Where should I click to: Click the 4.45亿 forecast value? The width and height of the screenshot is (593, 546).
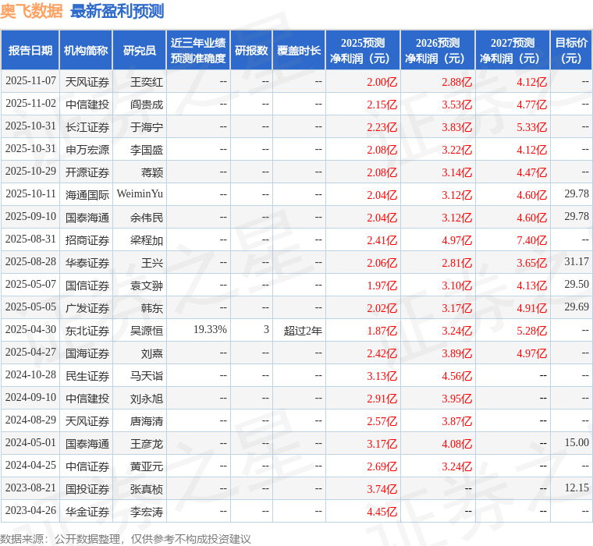click(382, 512)
